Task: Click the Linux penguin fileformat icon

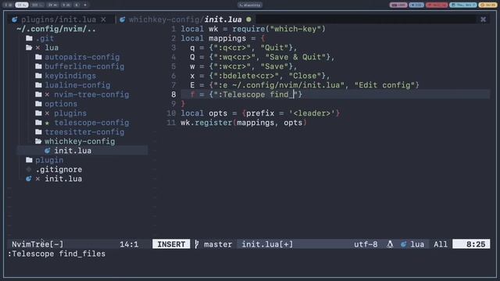Action: pos(390,244)
